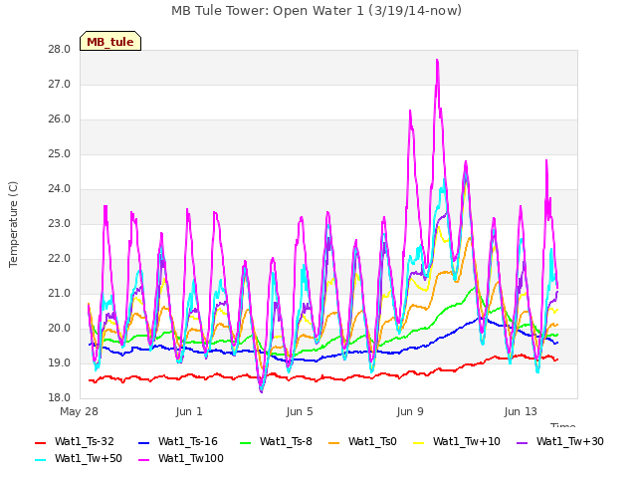Click the Jun 5 x-axis tick label
This screenshot has height=478, width=637.
300,411
